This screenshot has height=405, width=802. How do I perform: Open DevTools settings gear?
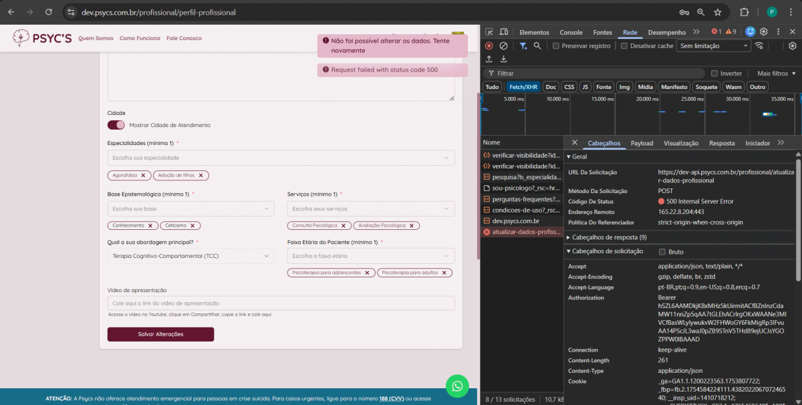coord(763,32)
